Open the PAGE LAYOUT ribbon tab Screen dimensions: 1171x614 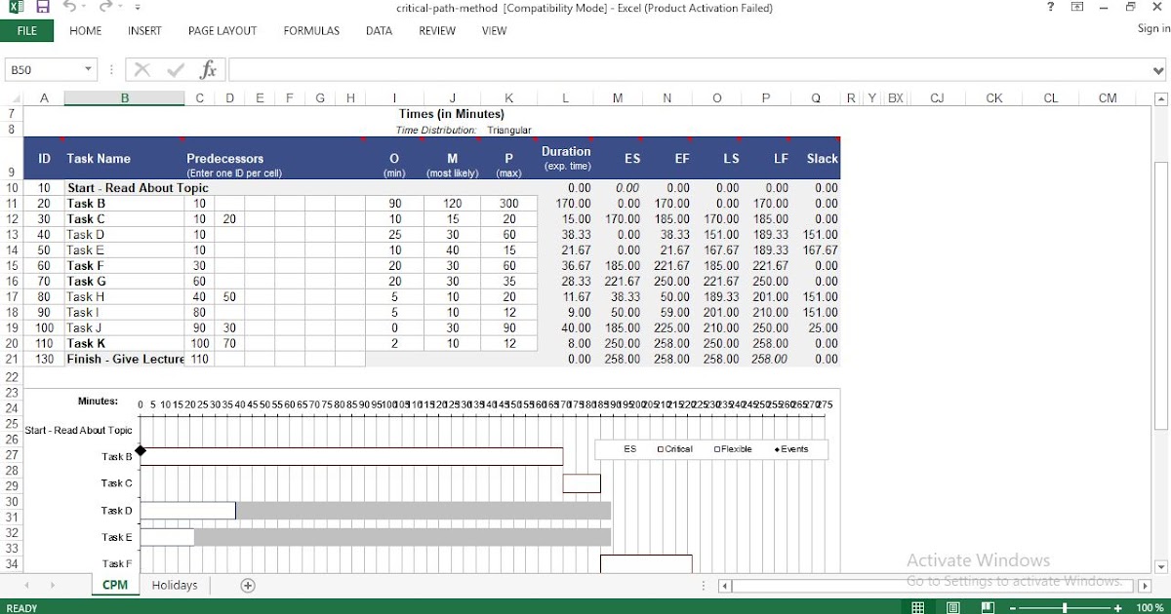tap(222, 31)
